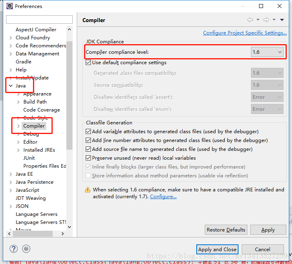This screenshot has height=264, width=292.
Task: Click the Apply button
Action: 268,230
